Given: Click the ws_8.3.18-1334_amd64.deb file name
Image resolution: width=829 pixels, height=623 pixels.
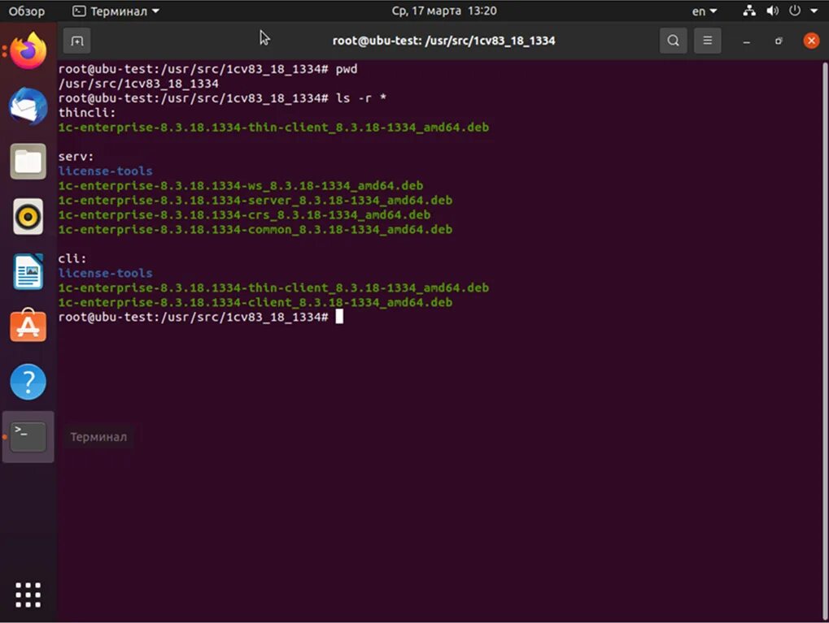Looking at the screenshot, I should (241, 185).
